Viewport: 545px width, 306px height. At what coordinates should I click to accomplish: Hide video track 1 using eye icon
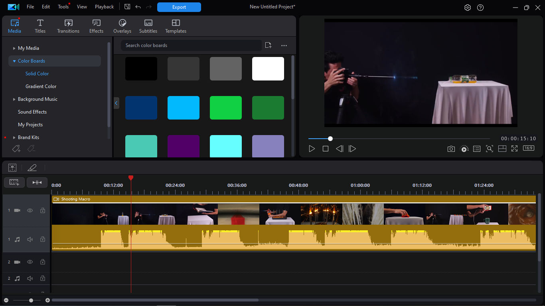point(30,210)
